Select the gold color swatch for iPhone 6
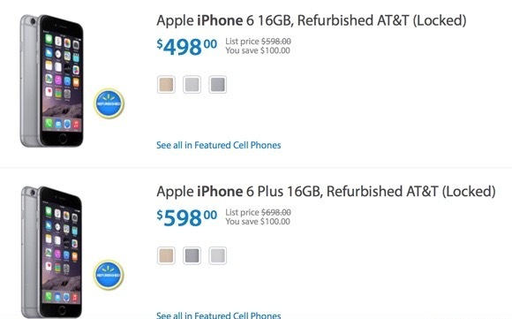Image resolution: width=512 pixels, height=319 pixels. (166, 85)
